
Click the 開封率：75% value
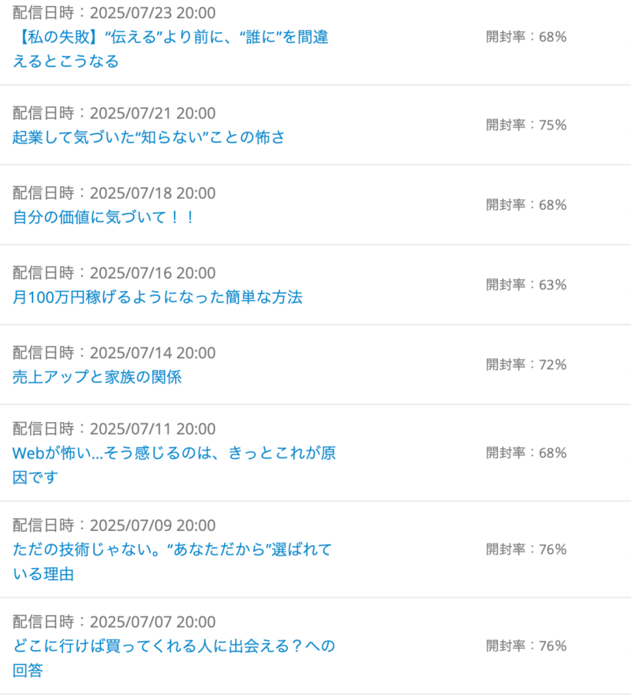point(526,125)
